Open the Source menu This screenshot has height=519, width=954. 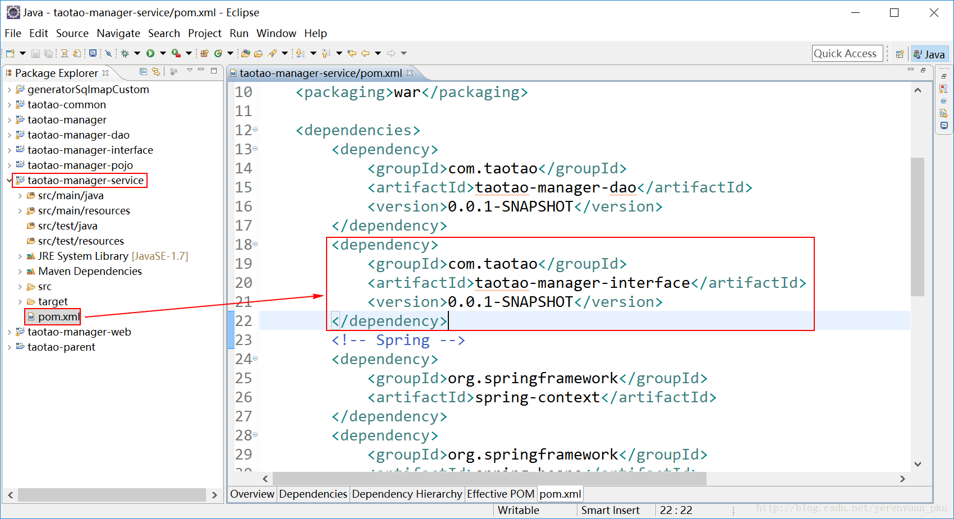click(72, 33)
